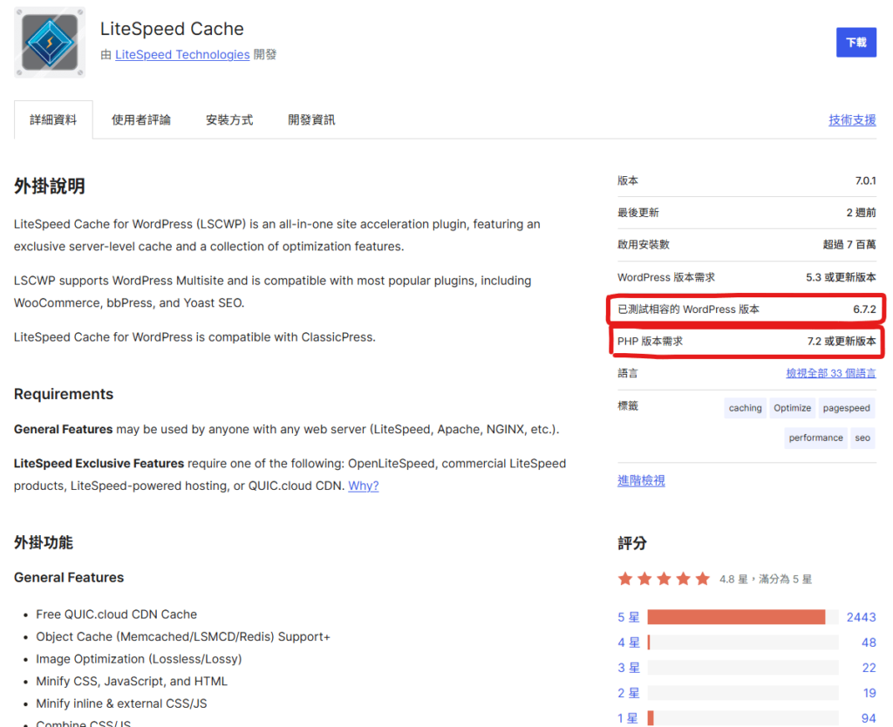Click the PHP requirement 7.2 或更新版本
Screen dimensions: 893x727
[x=842, y=341]
